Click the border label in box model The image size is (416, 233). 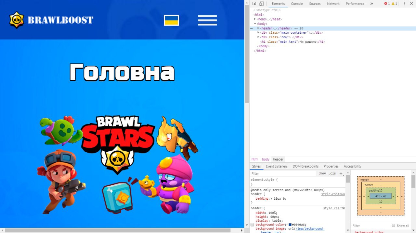(x=369, y=185)
